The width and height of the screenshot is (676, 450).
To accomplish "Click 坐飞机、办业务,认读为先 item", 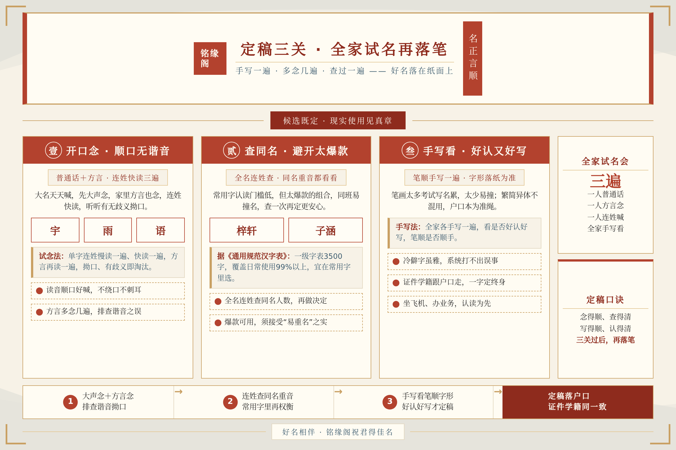I will click(x=464, y=304).
